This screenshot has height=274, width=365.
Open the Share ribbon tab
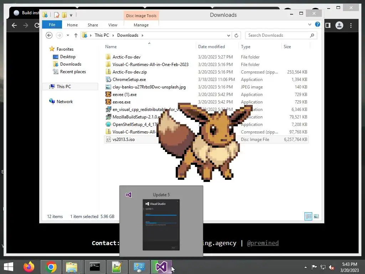(93, 25)
